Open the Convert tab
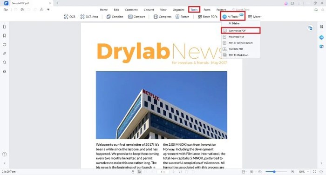326x175 pixels. (x=149, y=10)
